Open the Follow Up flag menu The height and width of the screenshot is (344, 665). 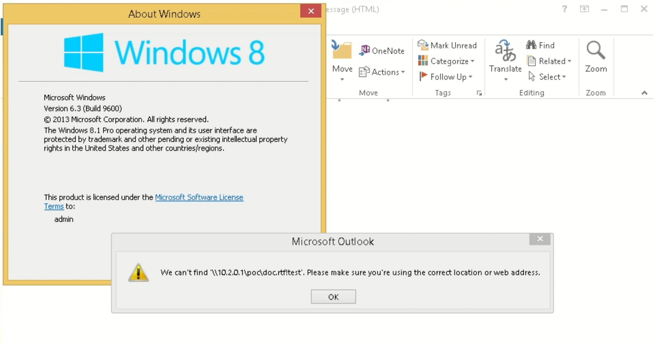(445, 77)
